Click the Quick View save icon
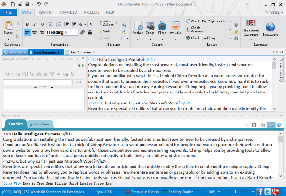Image resolution: width=286 pixels, height=196 pixels. coord(254,125)
